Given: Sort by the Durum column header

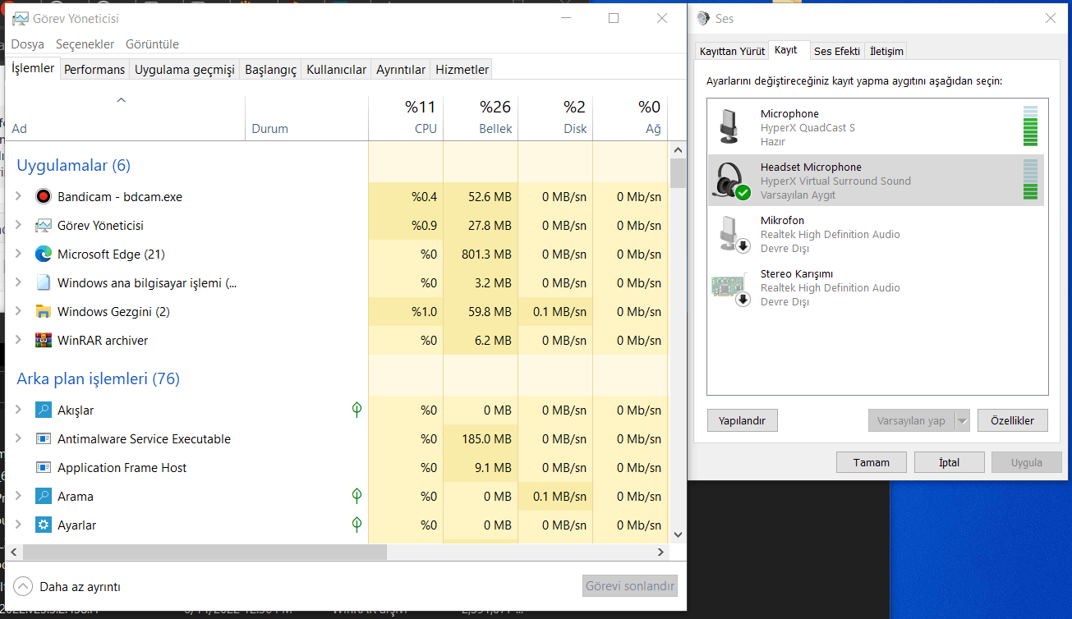Looking at the screenshot, I should tap(307, 117).
